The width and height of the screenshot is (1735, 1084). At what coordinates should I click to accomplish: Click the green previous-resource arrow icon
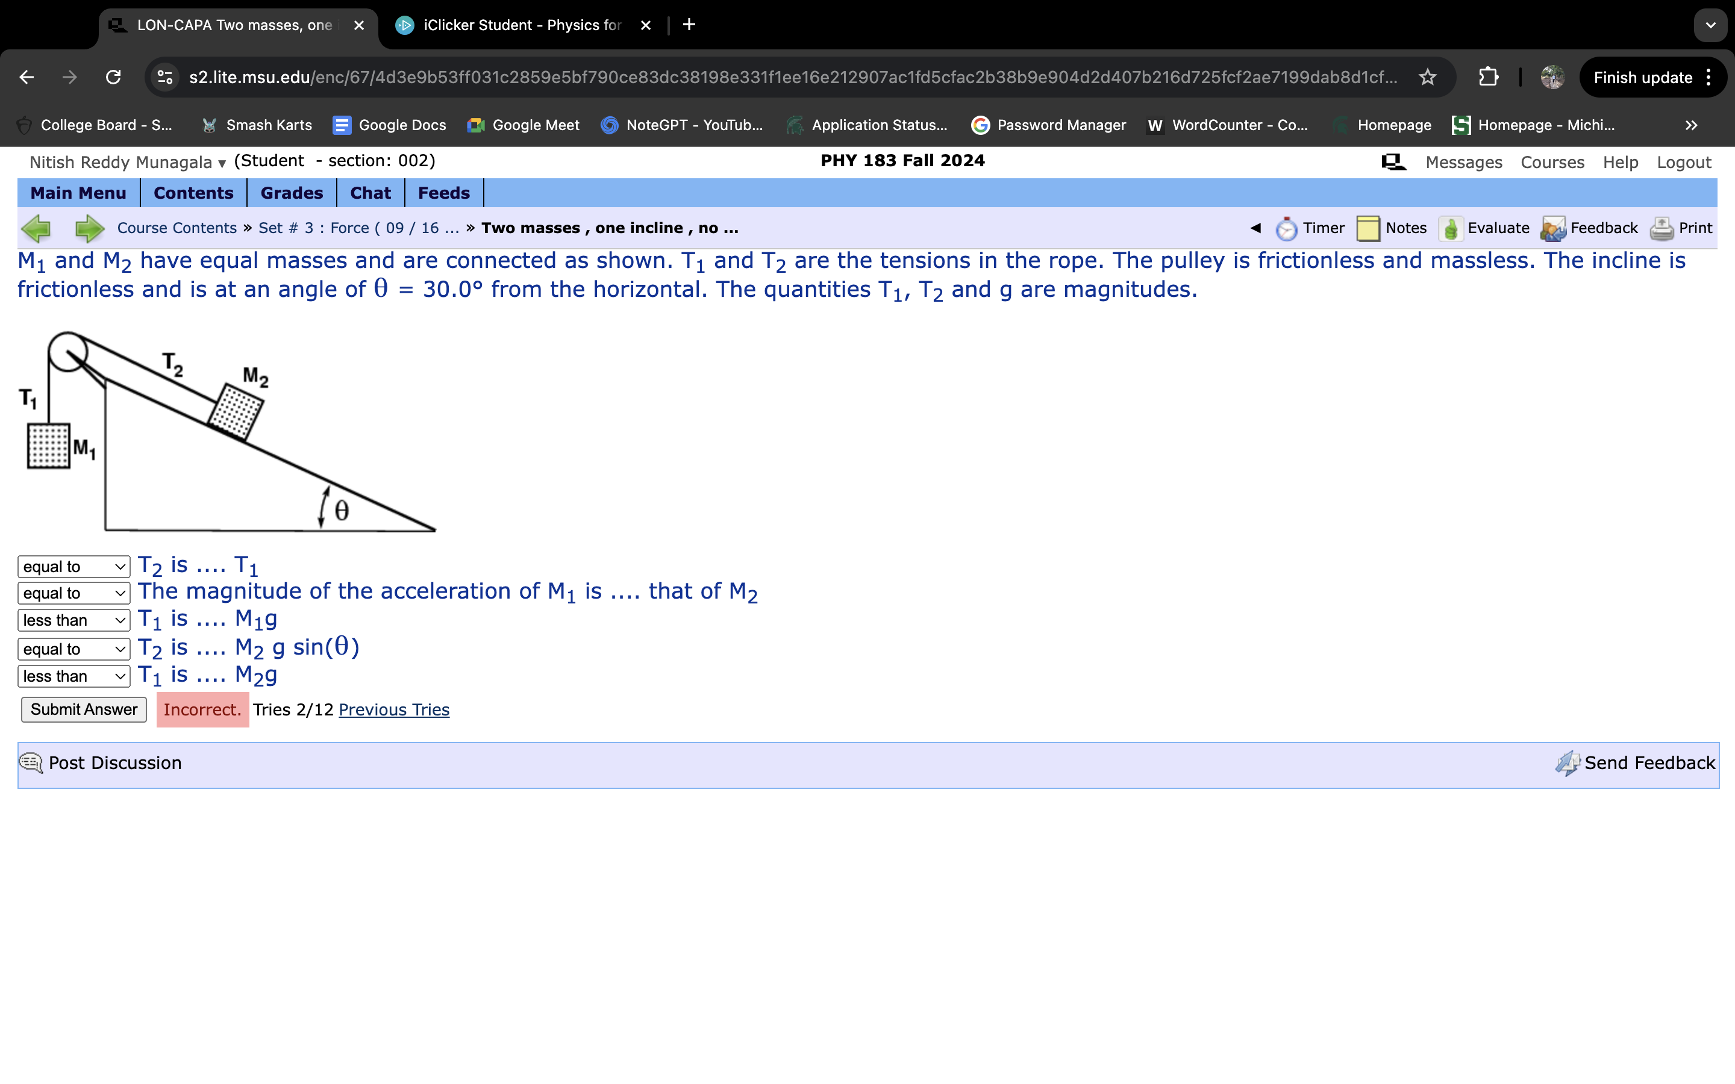click(36, 229)
